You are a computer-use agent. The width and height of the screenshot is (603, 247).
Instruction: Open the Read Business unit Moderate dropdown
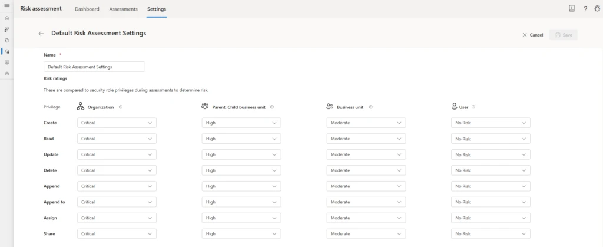click(x=366, y=139)
